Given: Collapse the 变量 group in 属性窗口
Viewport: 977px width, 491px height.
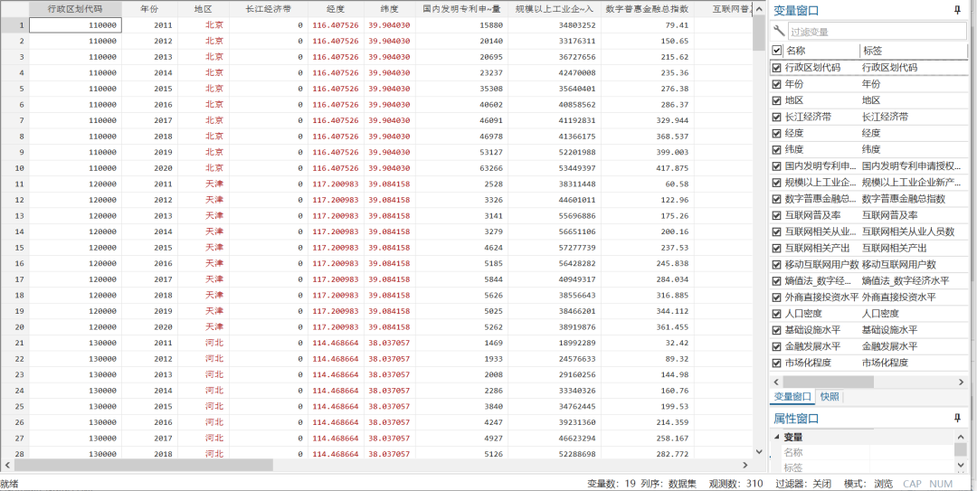Looking at the screenshot, I should click(776, 437).
